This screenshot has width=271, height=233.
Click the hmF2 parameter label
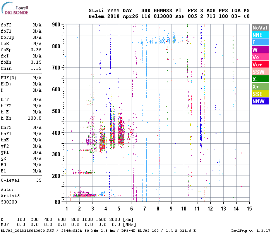pos(6,127)
